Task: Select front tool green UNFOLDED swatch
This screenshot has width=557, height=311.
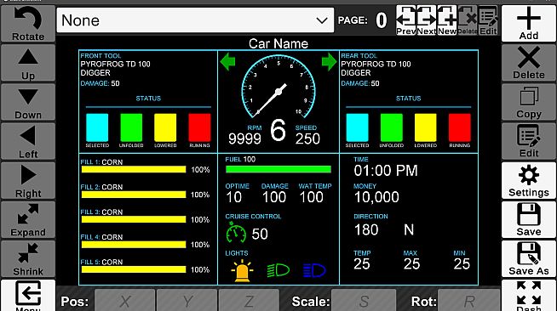Action: coord(131,127)
